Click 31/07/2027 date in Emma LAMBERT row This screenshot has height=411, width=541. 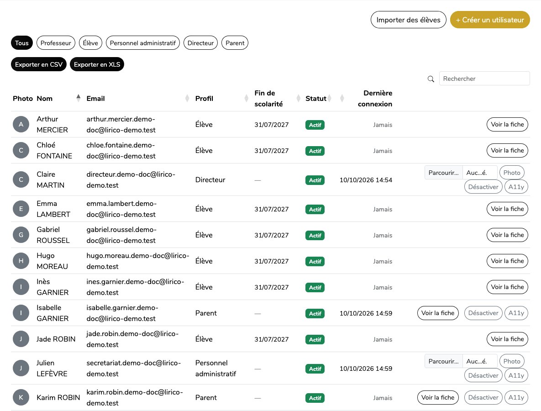point(272,209)
